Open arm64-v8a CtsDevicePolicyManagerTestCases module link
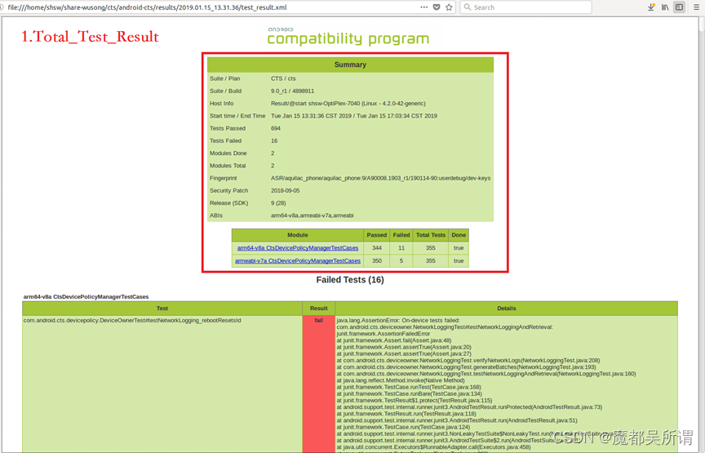The height and width of the screenshot is (453, 705). tap(298, 248)
